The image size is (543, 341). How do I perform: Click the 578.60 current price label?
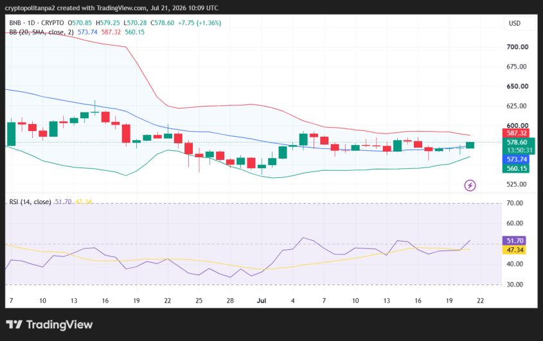[517, 143]
